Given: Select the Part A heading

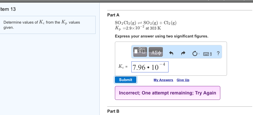Looking at the screenshot, I should [x=113, y=15].
